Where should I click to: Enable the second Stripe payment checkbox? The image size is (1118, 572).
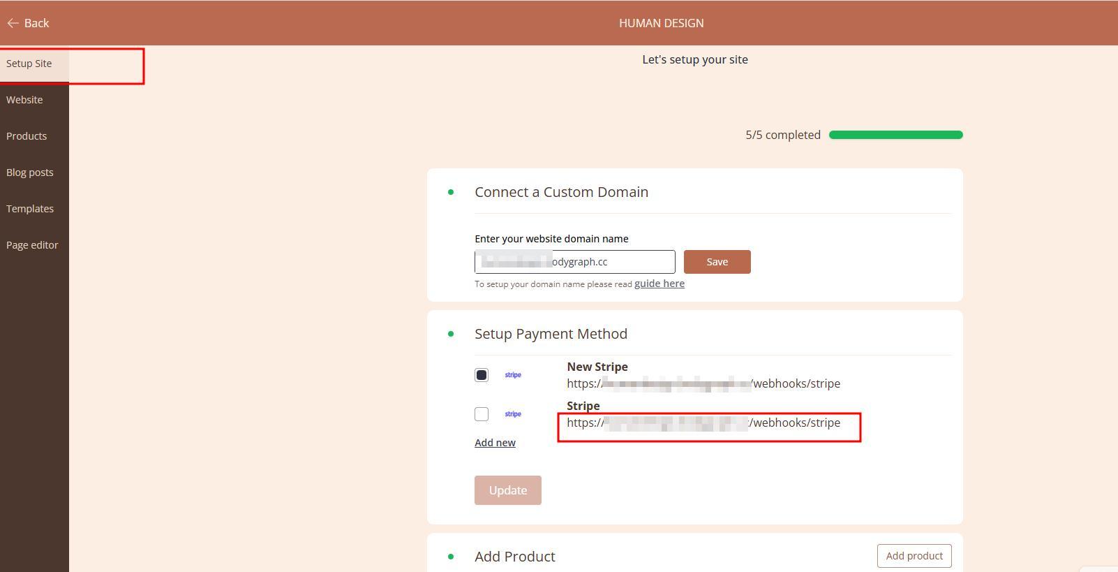click(x=482, y=414)
